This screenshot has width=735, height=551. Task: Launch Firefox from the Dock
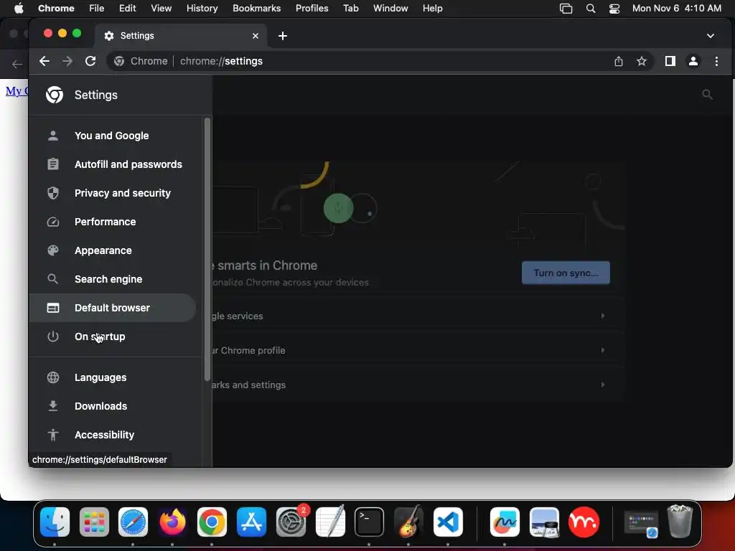click(172, 522)
